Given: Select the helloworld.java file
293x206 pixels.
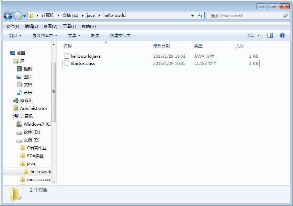Looking at the screenshot, I should [x=161, y=56].
